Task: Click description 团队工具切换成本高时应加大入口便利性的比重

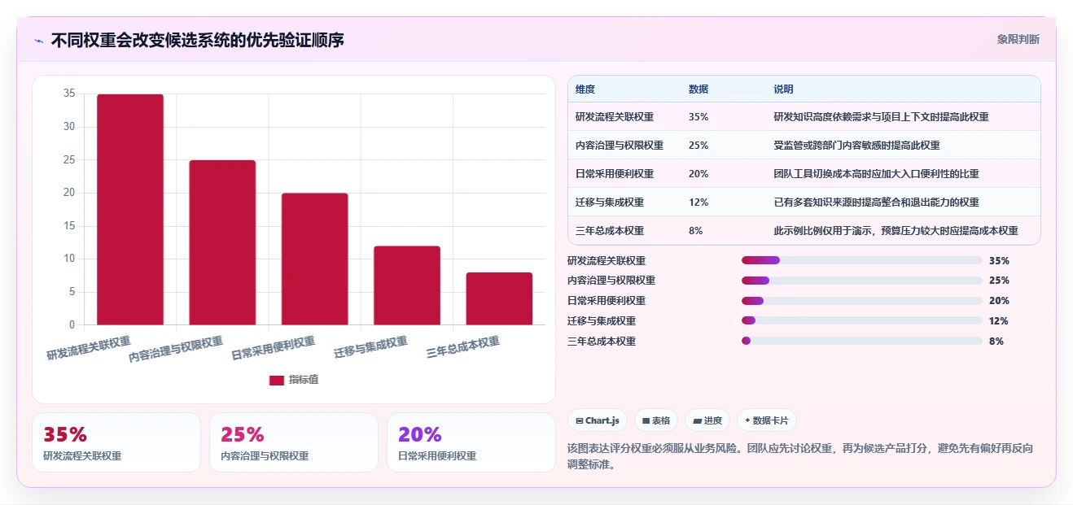Action: 876,174
